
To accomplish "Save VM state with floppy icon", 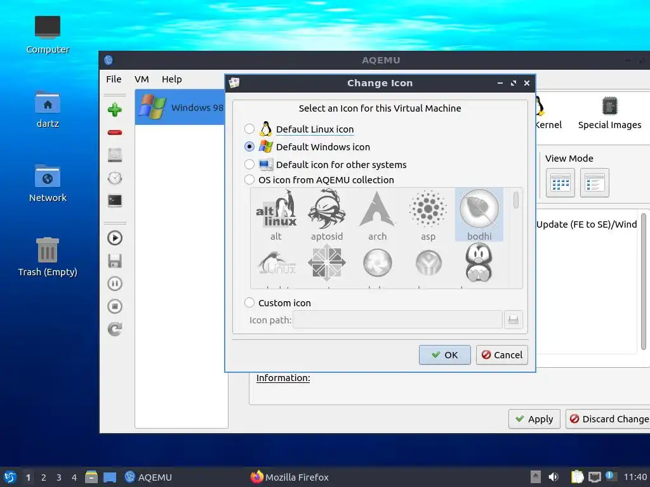I will 115,261.
